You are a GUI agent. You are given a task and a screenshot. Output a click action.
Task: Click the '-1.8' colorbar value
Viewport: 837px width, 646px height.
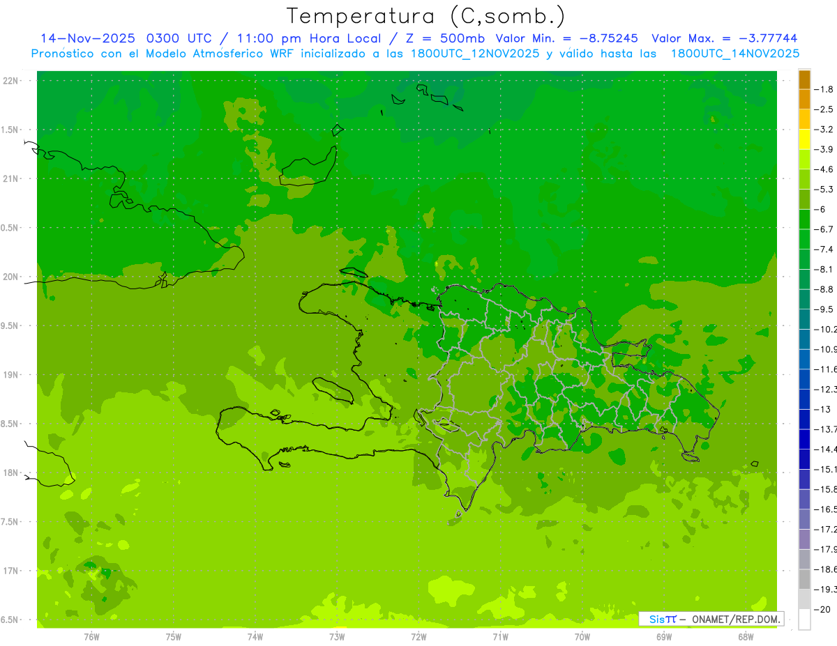(x=824, y=90)
